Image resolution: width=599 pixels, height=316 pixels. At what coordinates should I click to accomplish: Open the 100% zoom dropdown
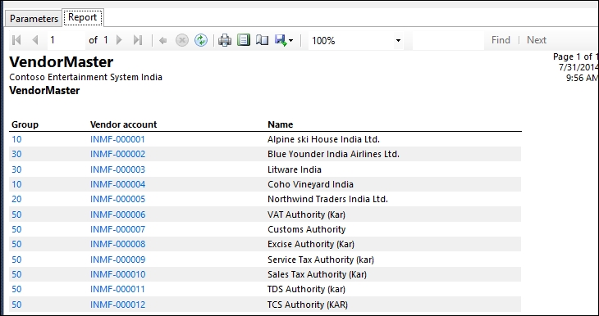pos(398,40)
